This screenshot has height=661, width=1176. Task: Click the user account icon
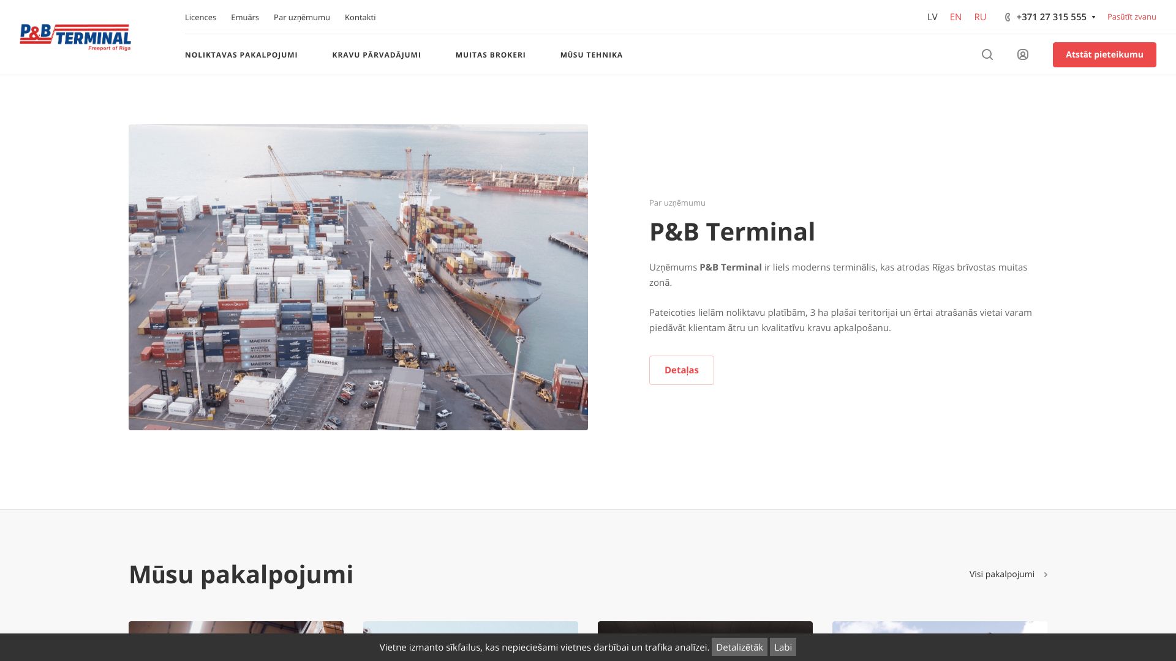[x=1023, y=54]
